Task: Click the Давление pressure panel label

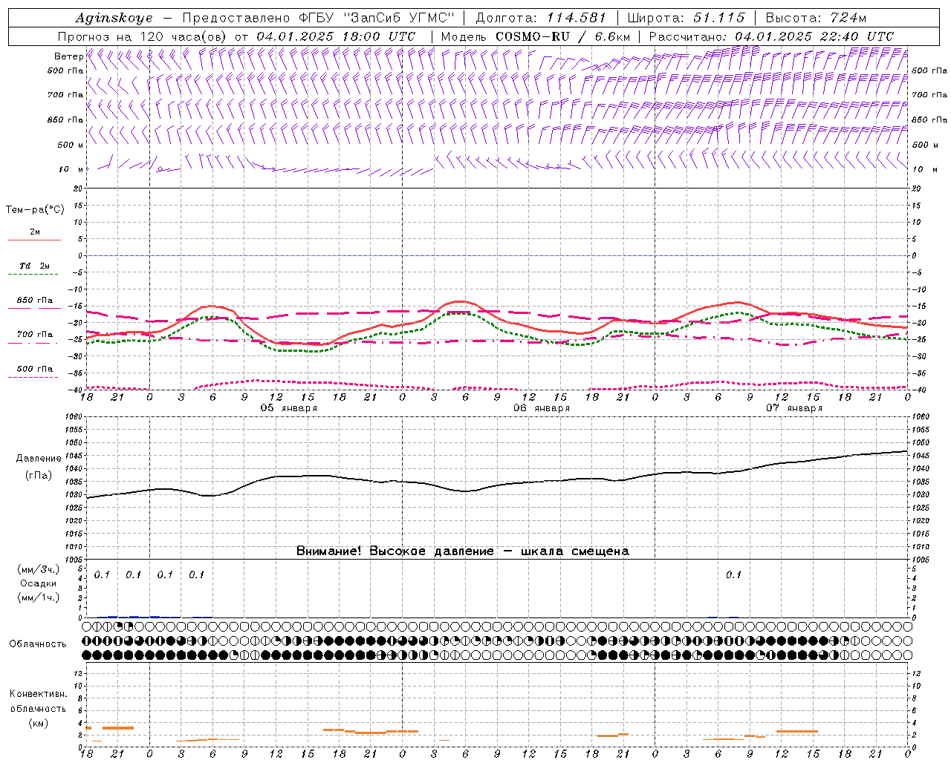Action: point(39,459)
